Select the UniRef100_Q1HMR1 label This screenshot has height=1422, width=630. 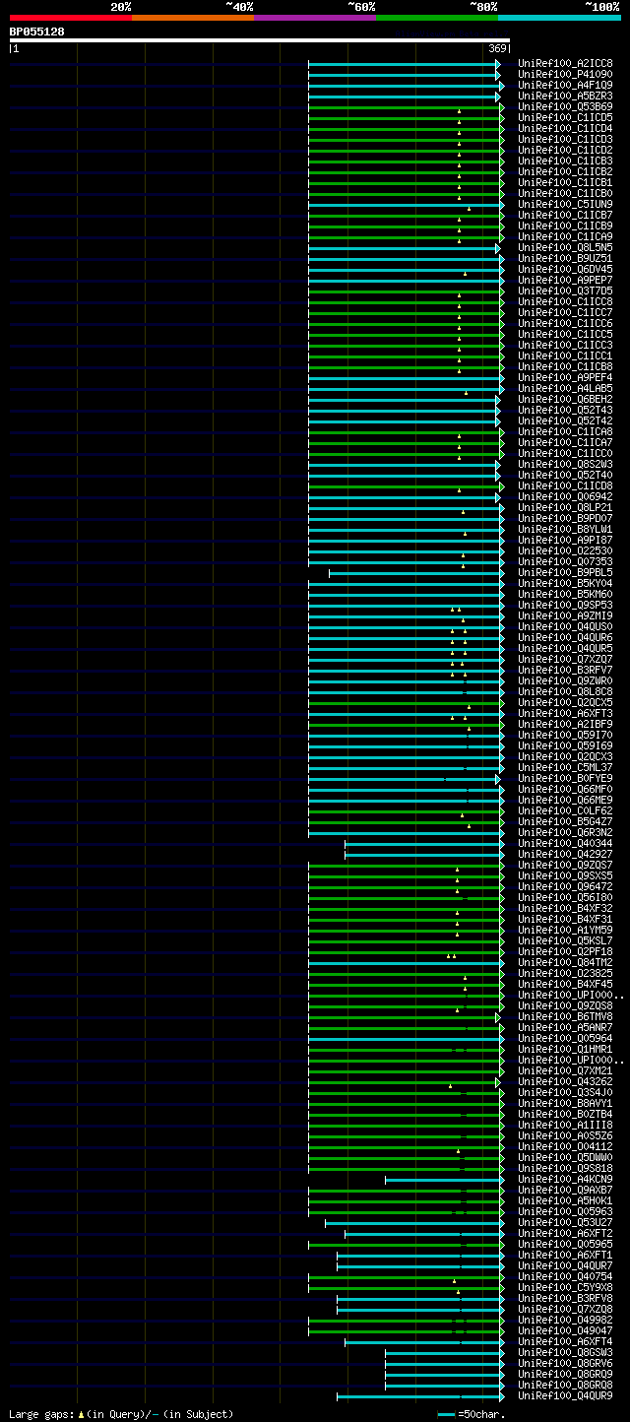point(565,1049)
